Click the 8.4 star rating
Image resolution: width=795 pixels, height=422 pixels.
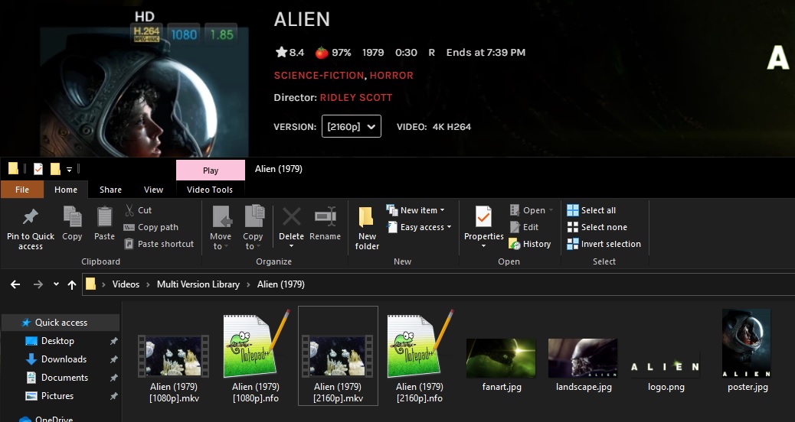point(290,53)
